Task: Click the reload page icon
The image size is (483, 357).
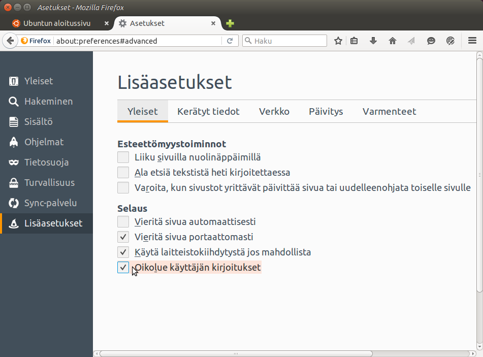Action: [230, 41]
